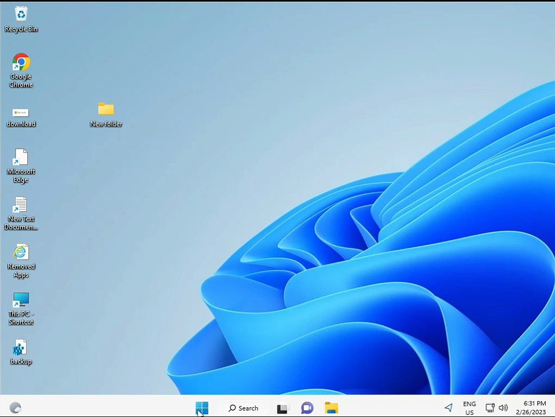
Task: Select the Removed Apps shortcut
Action: pos(21,253)
